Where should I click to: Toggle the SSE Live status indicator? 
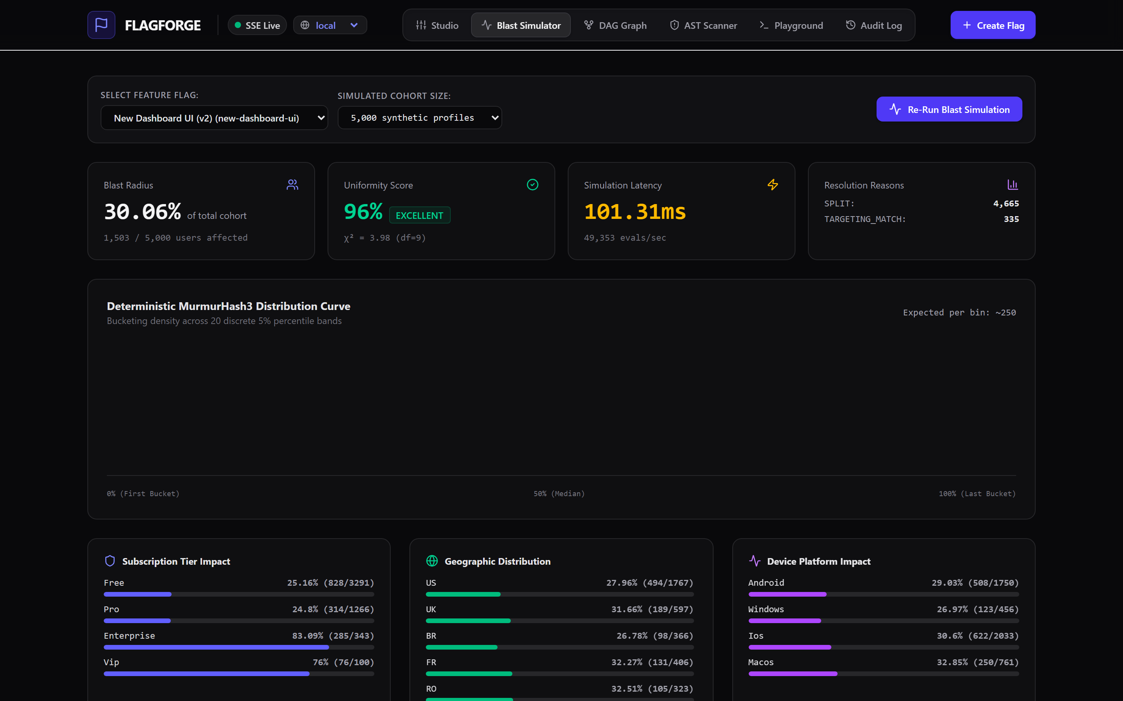point(257,25)
